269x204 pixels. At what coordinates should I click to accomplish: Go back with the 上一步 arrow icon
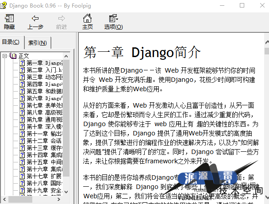click(35, 18)
